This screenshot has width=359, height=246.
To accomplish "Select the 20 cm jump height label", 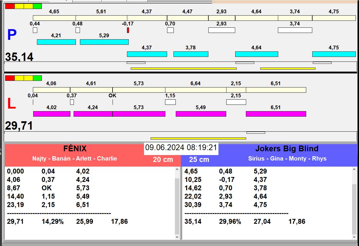I will [x=163, y=160].
